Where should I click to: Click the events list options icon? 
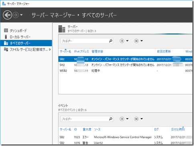point(122,119)
